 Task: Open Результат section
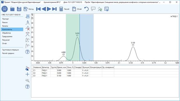(x=6, y=40)
